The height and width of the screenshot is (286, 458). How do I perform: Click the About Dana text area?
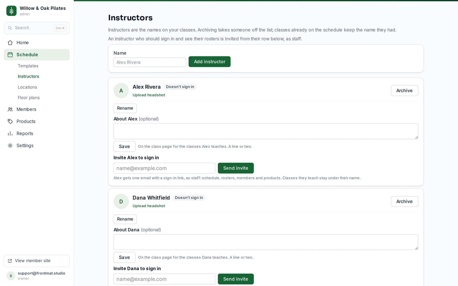coord(266,242)
